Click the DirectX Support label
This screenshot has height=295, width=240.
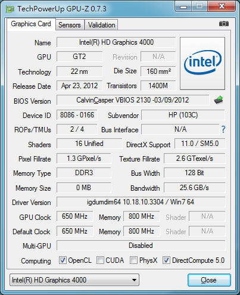(x=148, y=145)
